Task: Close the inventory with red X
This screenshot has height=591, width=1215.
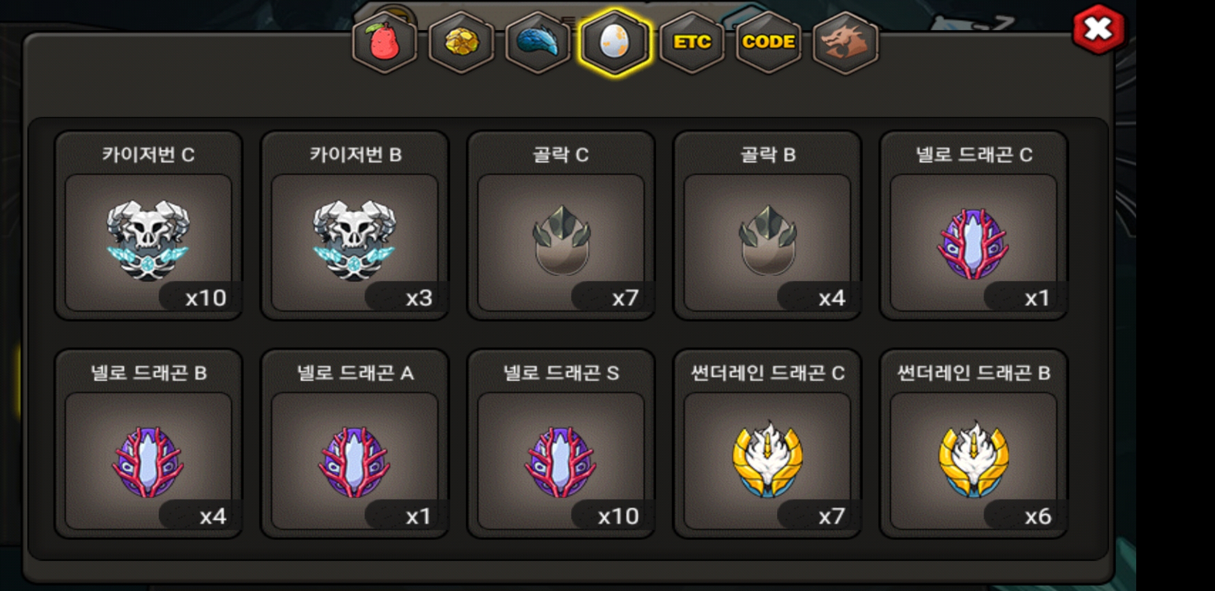Action: (1098, 29)
